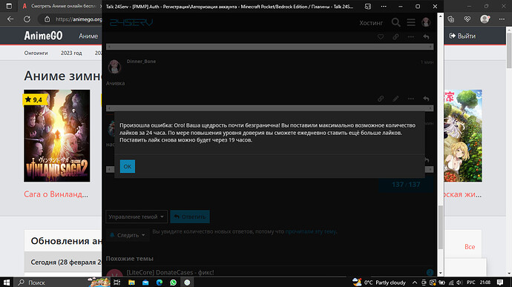Open Edge Collections icon in toolbar
The width and height of the screenshot is (512, 287).
click(451, 19)
